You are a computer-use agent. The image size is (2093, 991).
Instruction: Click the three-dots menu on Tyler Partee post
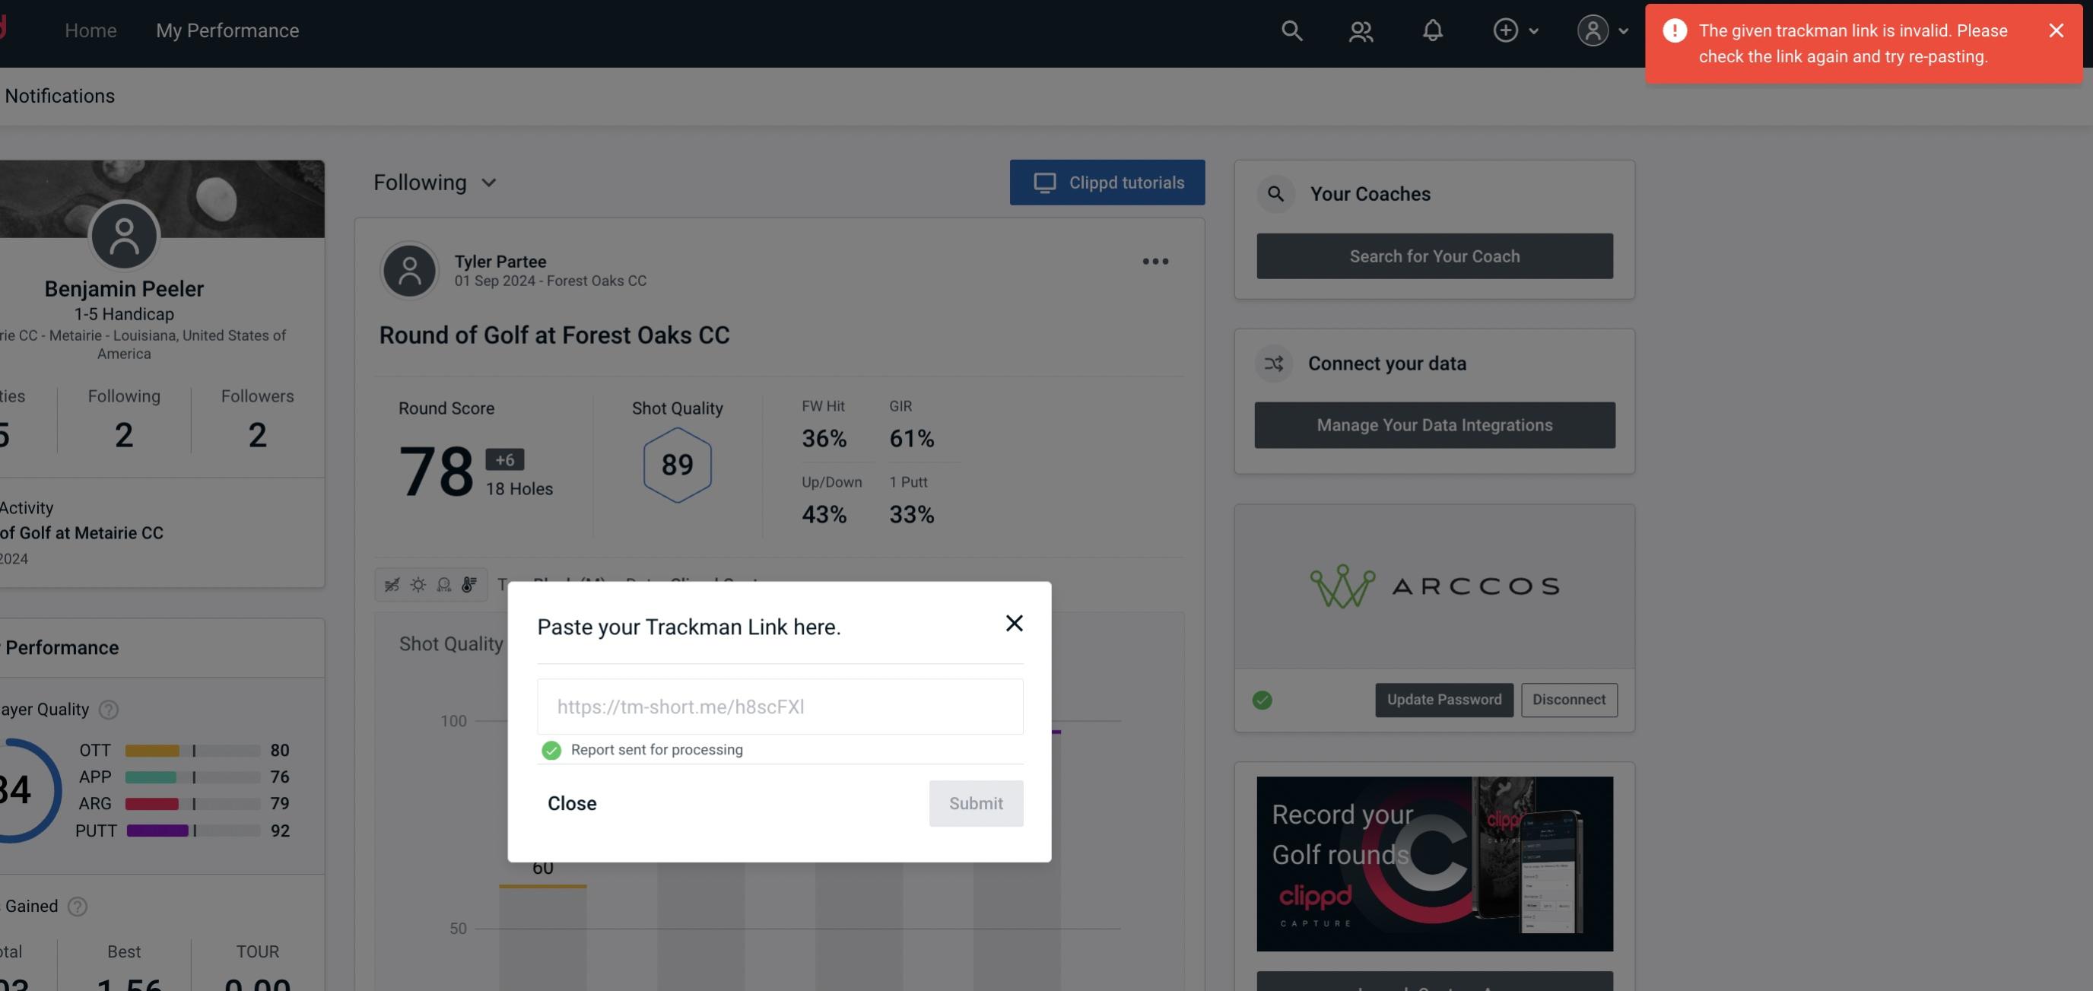(x=1156, y=262)
